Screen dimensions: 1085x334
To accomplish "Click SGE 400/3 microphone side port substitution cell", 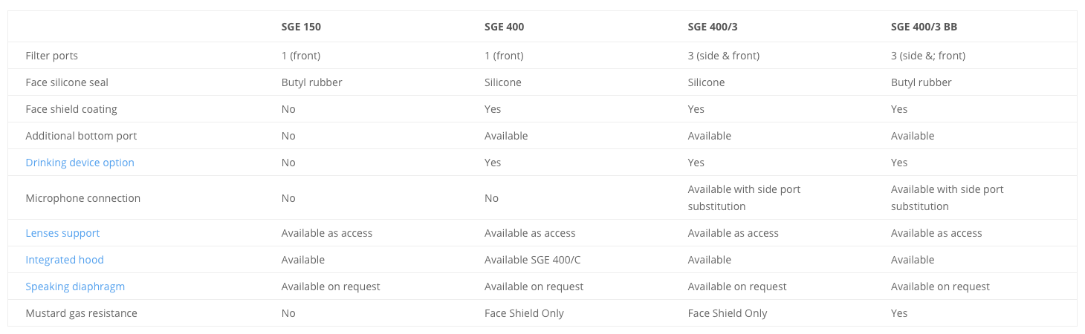I will 744,198.
